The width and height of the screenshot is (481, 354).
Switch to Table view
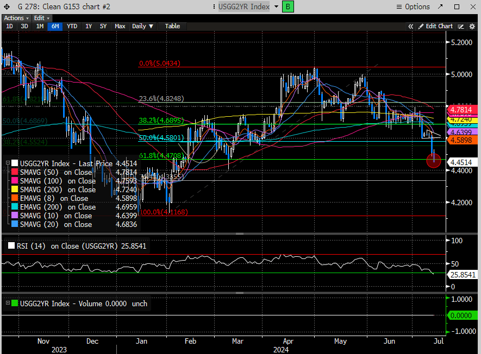(x=172, y=26)
